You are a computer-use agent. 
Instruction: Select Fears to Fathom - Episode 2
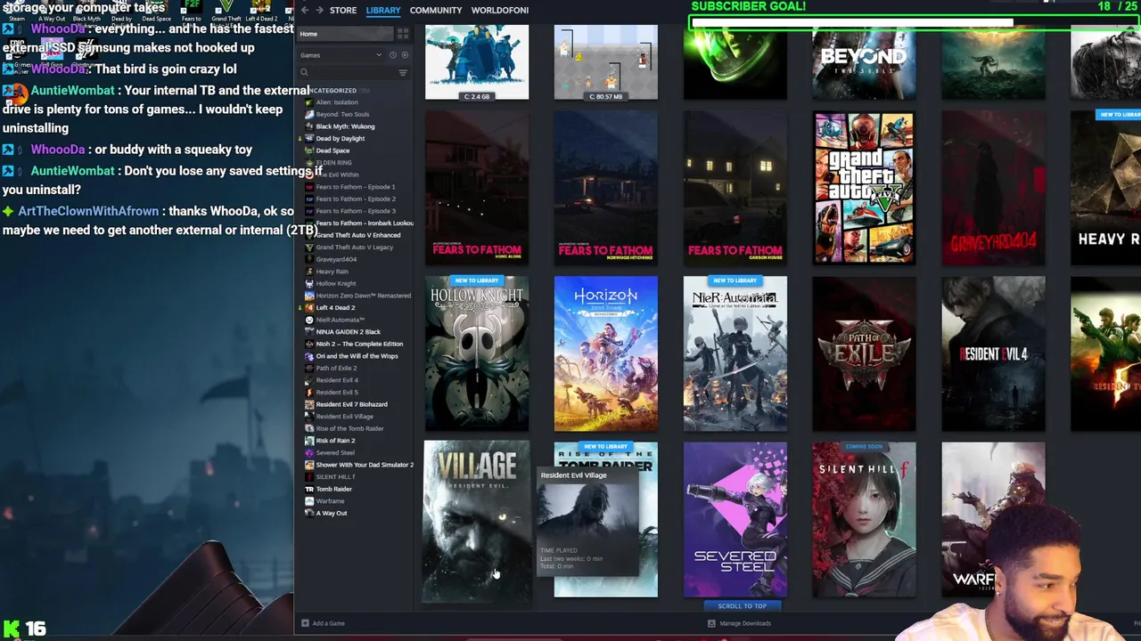pyautogui.click(x=355, y=199)
